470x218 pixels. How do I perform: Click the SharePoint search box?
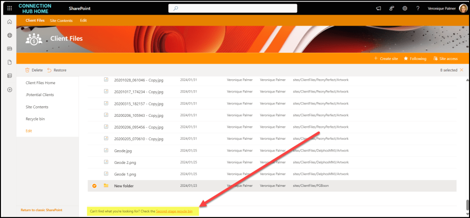pyautogui.click(x=233, y=8)
